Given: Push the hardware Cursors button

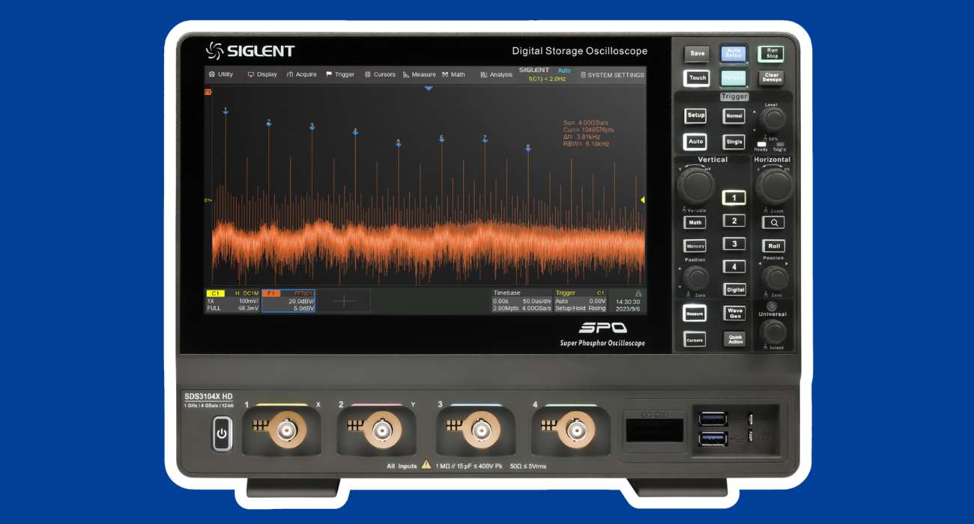Looking at the screenshot, I should tap(695, 340).
